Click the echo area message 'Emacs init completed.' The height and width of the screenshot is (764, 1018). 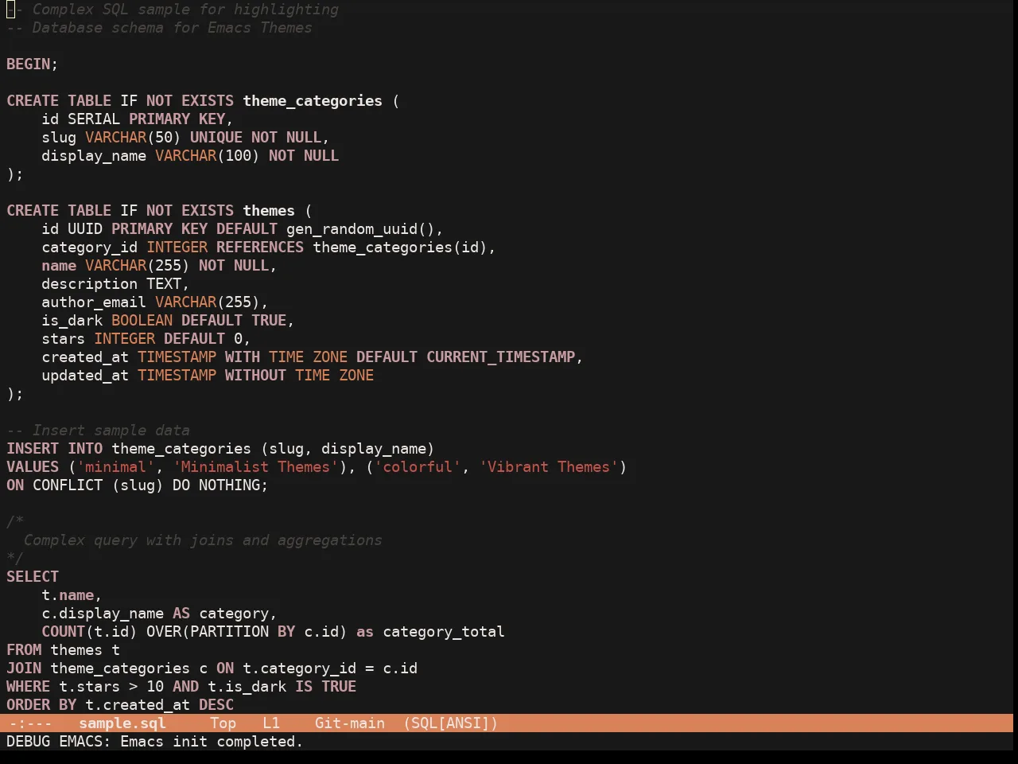[212, 742]
